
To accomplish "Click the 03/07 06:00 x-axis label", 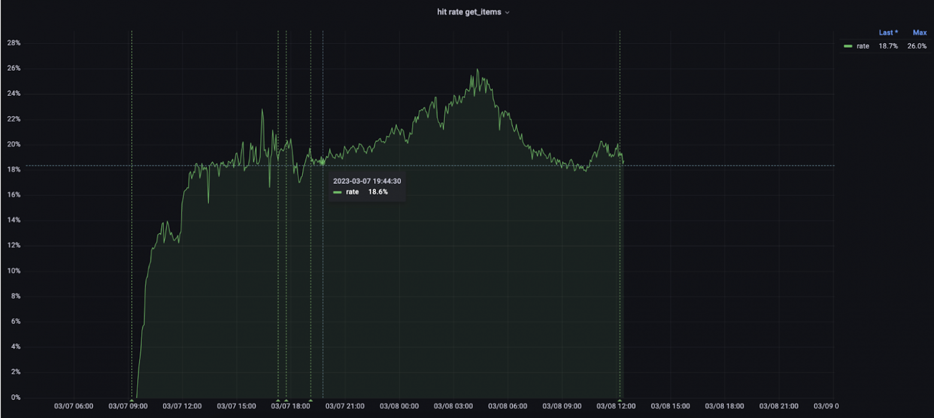I will pos(74,406).
